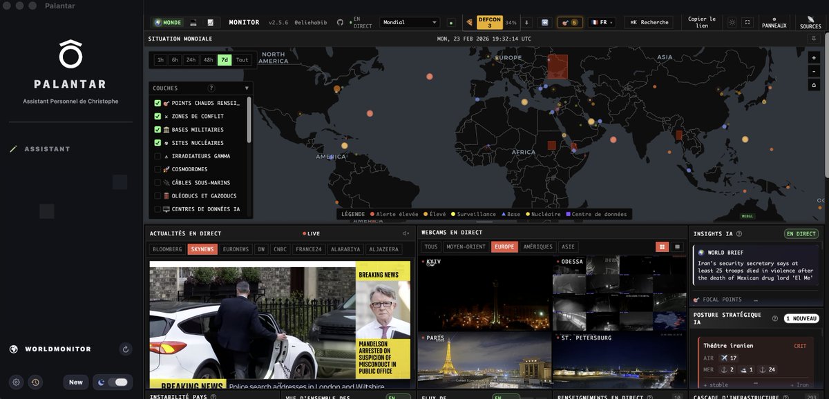The width and height of the screenshot is (829, 399).
Task: Click the download arrow icon in header
Action: 526,22
